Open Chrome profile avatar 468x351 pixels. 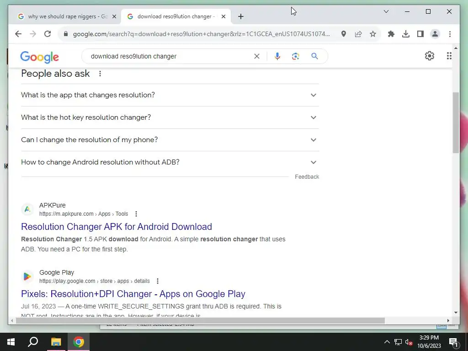click(435, 34)
